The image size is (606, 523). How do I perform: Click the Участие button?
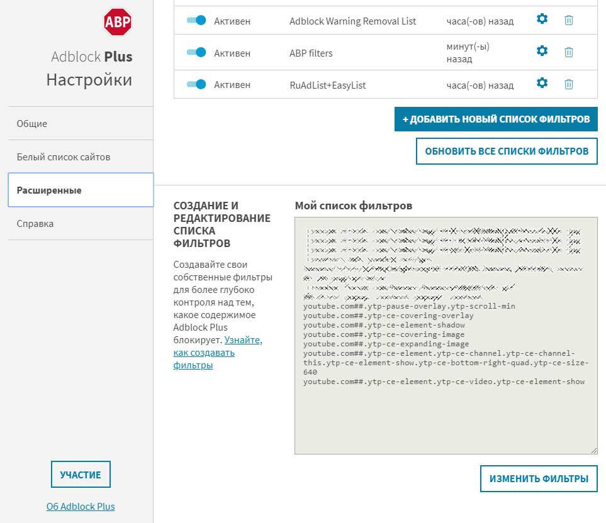[81, 475]
